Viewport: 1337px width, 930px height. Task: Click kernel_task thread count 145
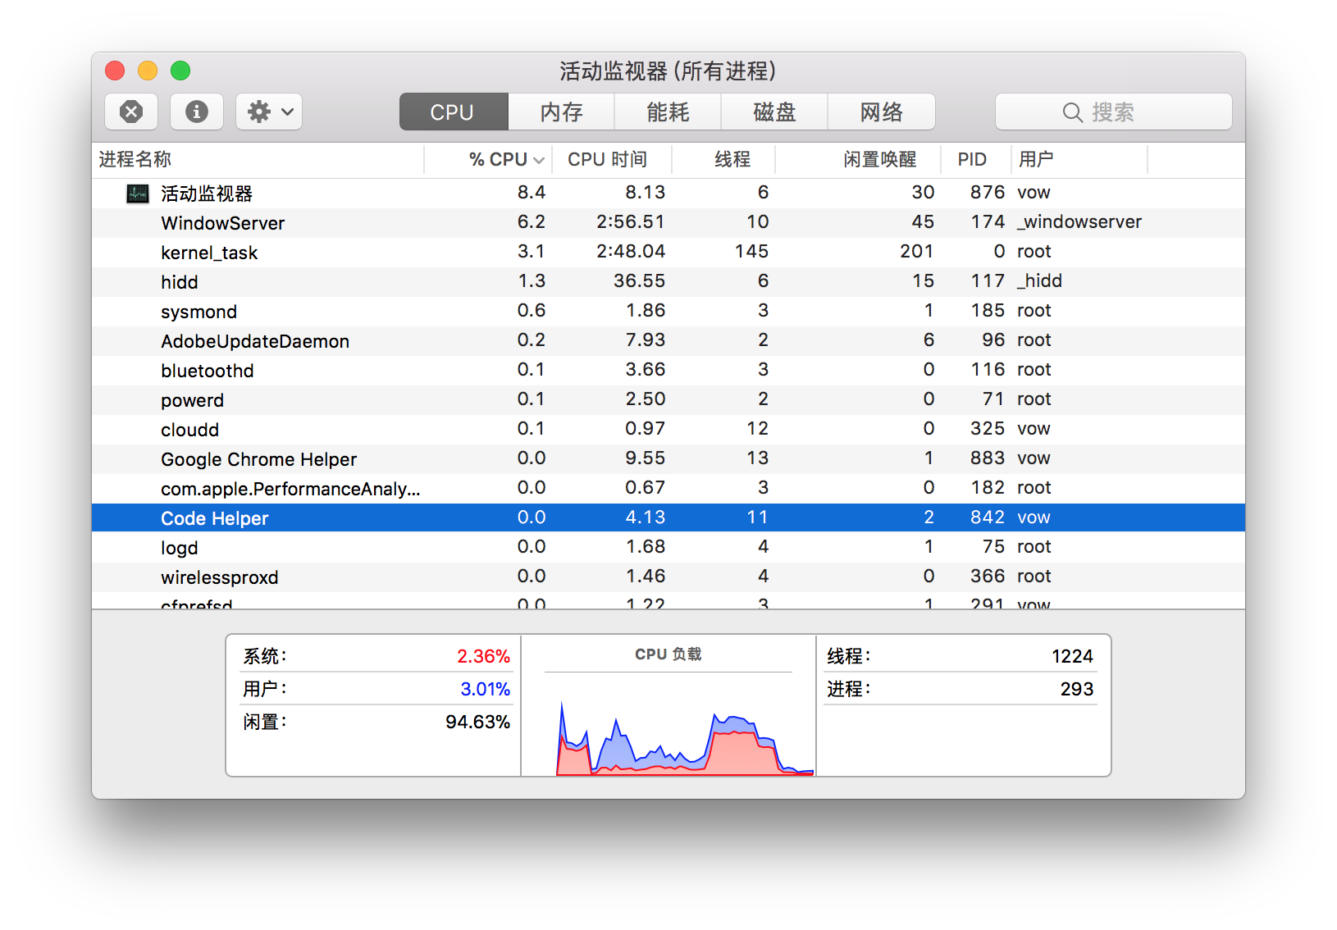[x=751, y=252]
